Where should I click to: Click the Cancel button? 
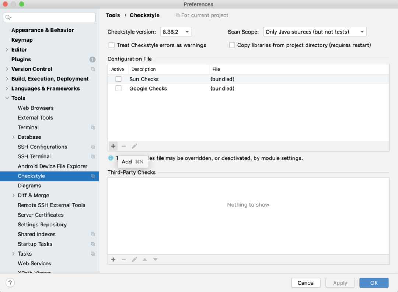click(306, 283)
